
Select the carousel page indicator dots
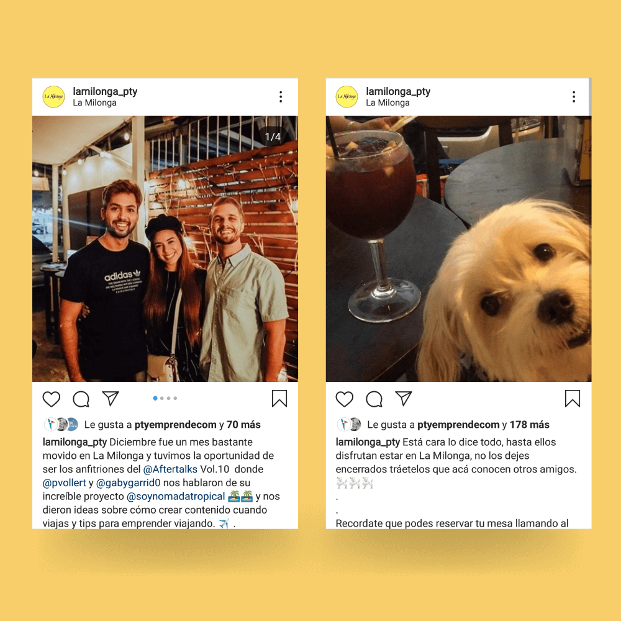(x=165, y=398)
